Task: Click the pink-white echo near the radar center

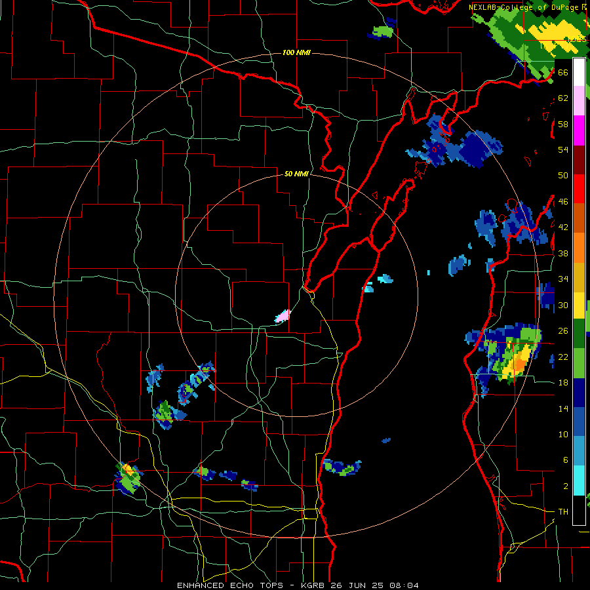Action: point(283,316)
